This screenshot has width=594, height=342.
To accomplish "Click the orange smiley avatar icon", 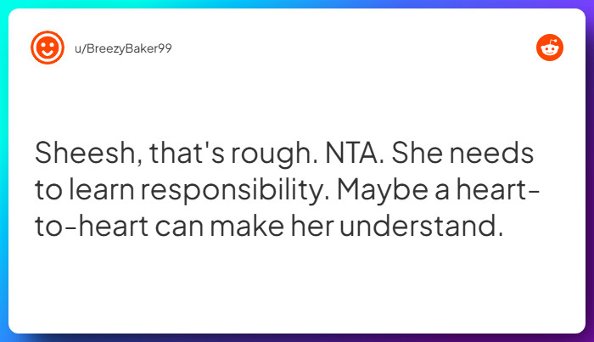I will [x=48, y=48].
